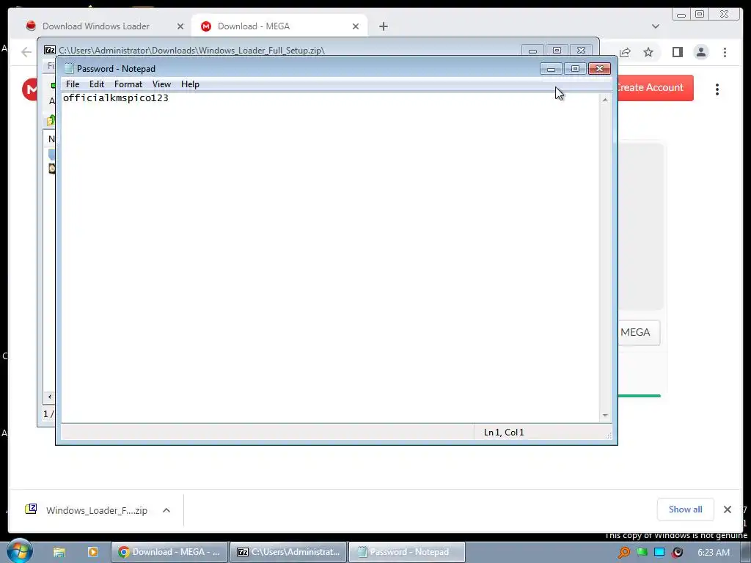Switch to the Download - MEGA taskbar button

coord(169,552)
